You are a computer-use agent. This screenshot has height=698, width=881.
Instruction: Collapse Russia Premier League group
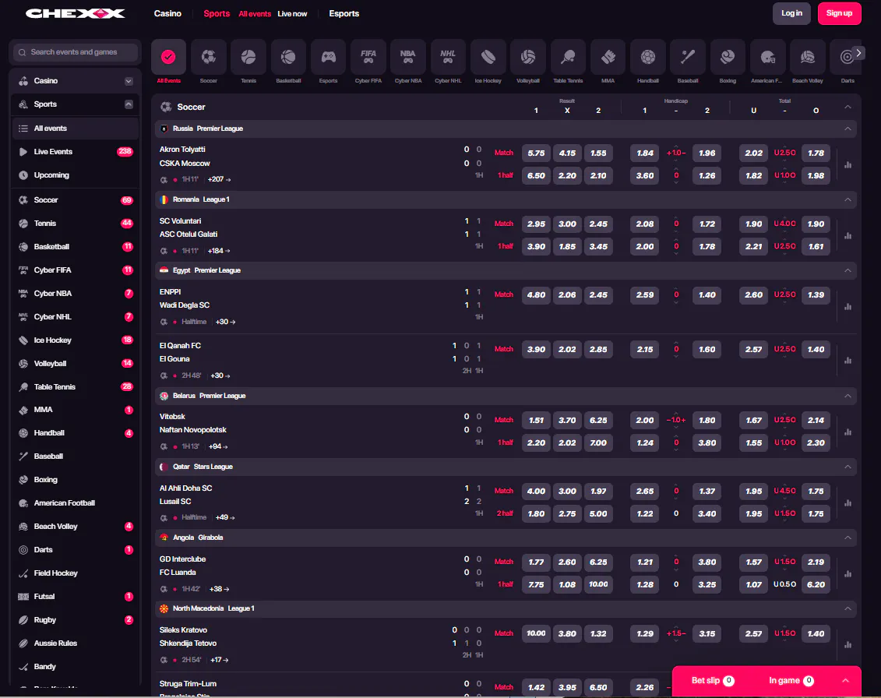click(x=848, y=129)
